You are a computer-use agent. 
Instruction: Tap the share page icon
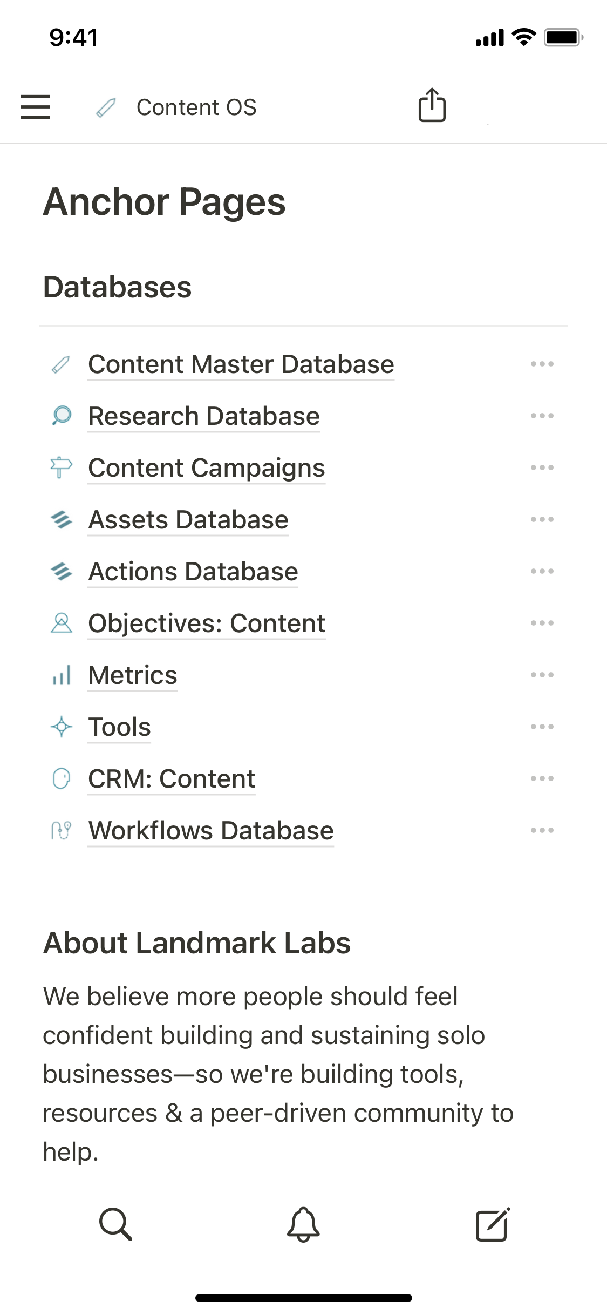click(x=432, y=105)
